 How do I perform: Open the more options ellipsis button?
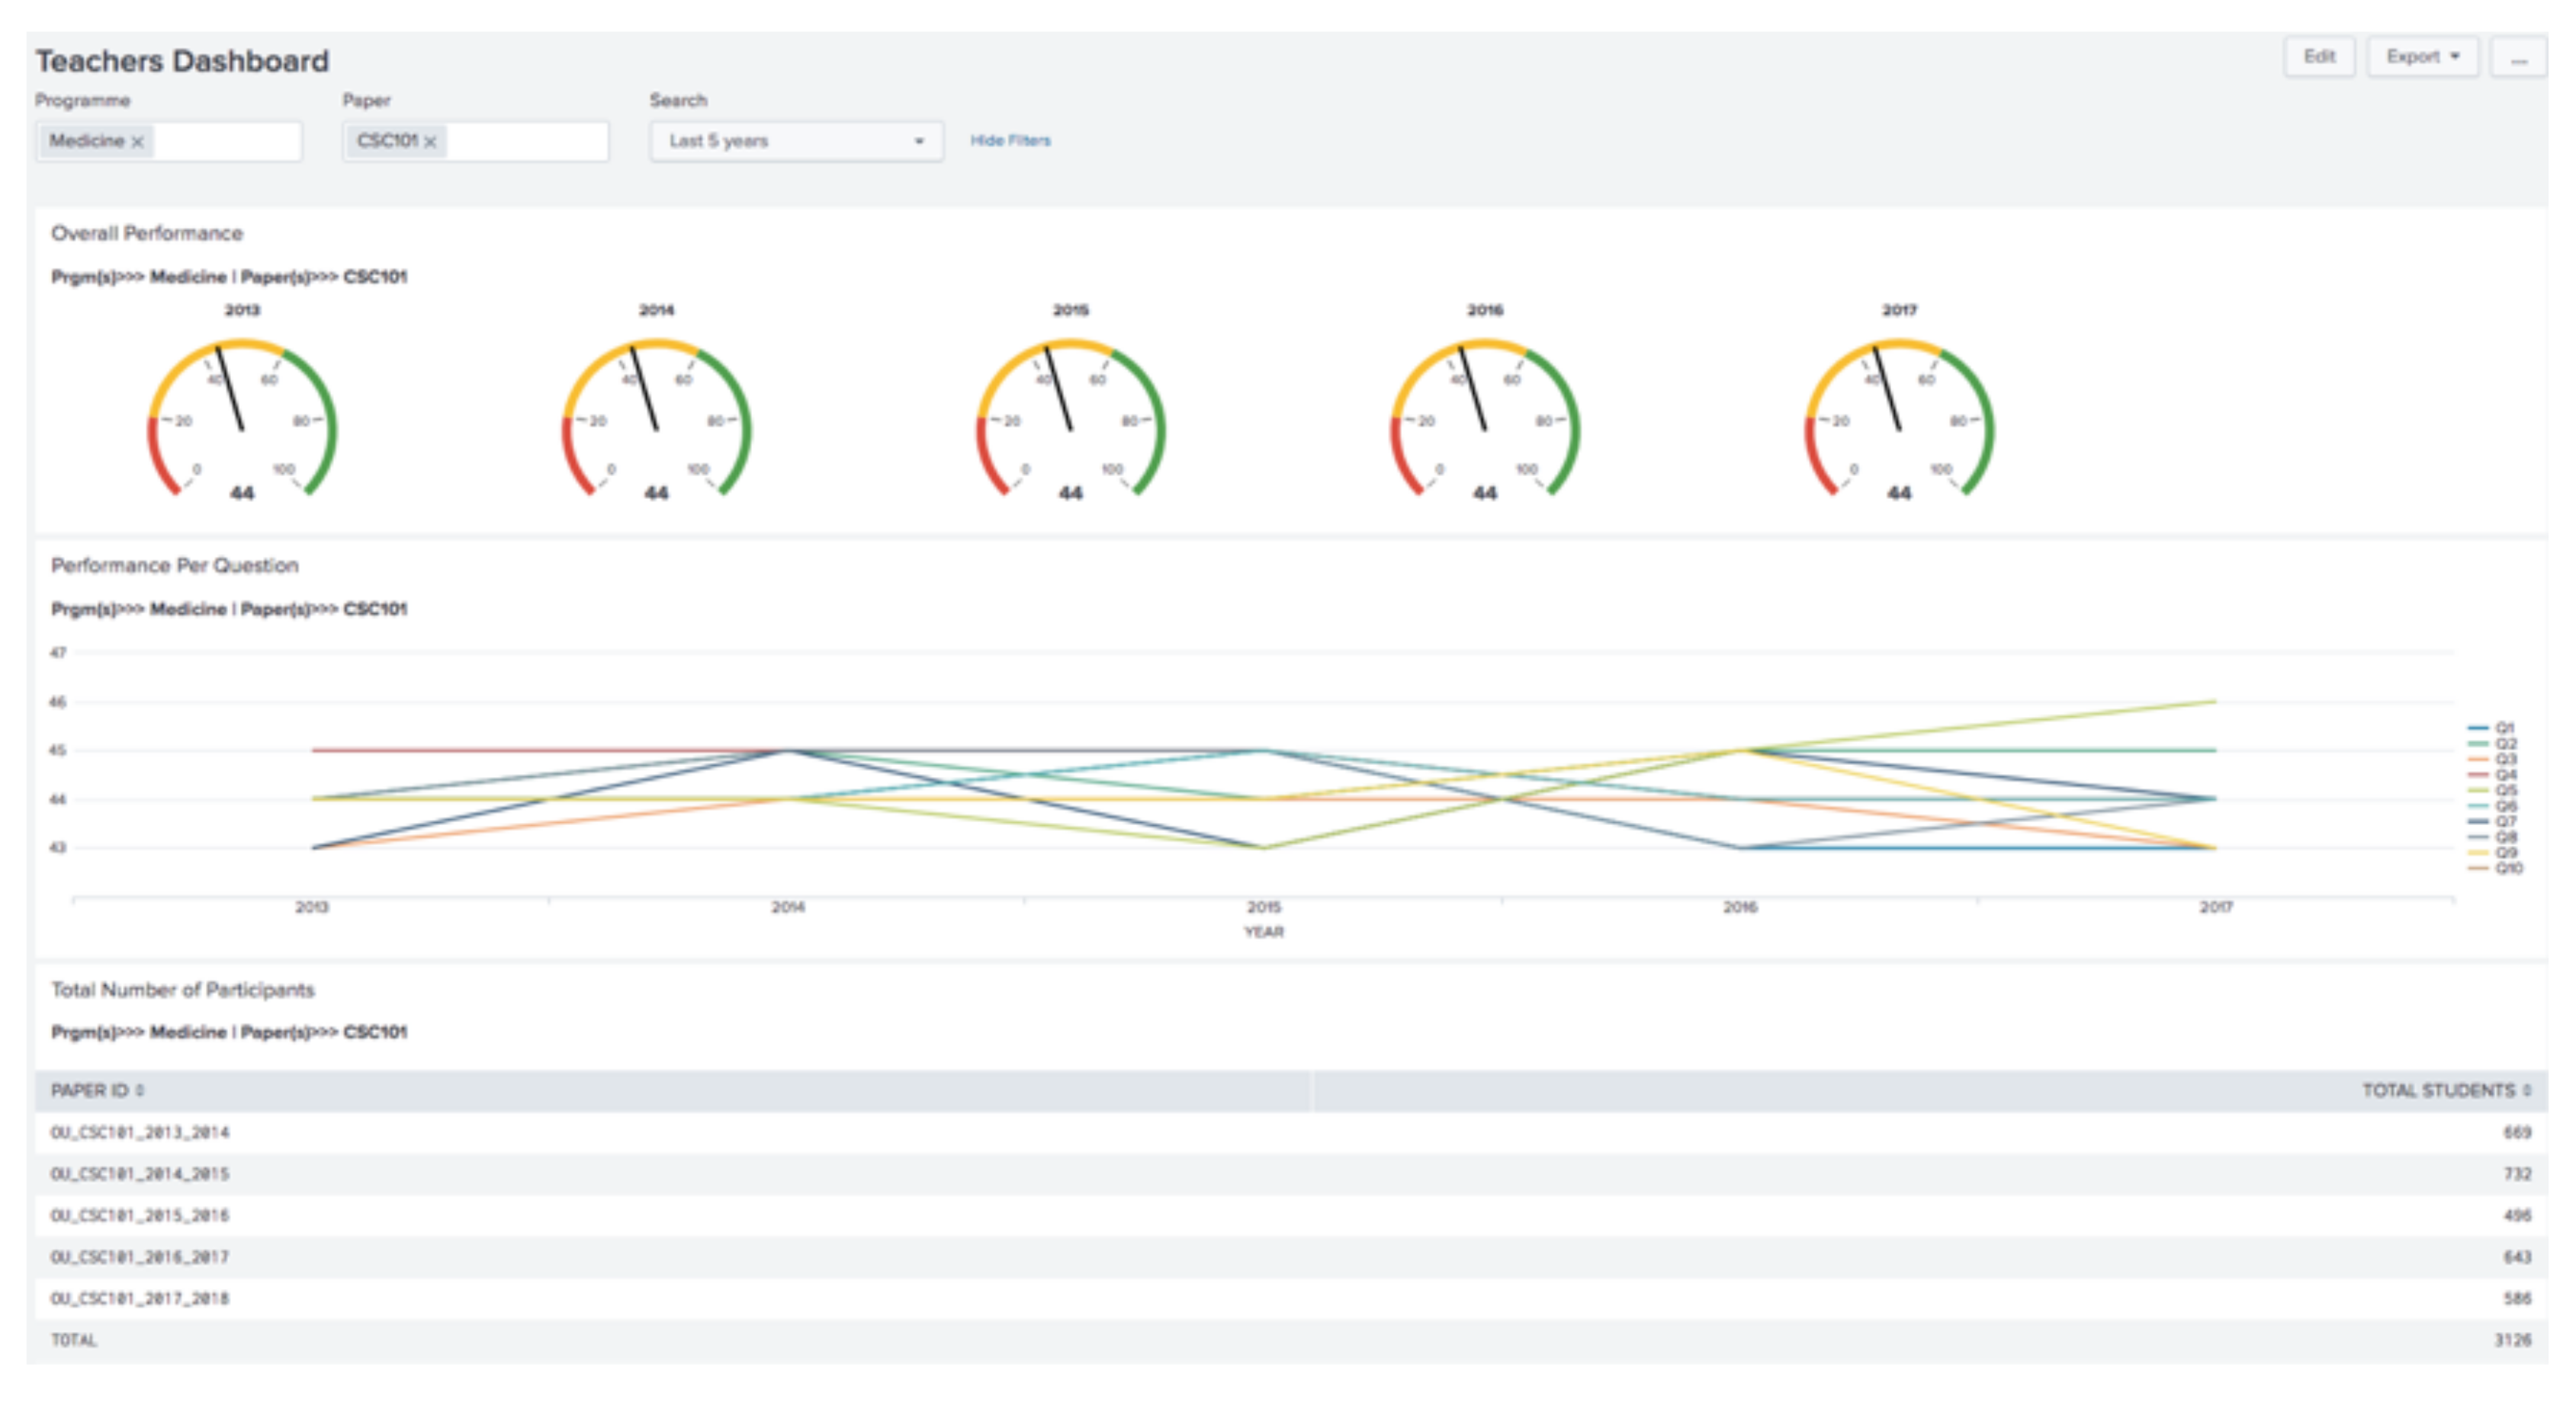pyautogui.click(x=2518, y=58)
